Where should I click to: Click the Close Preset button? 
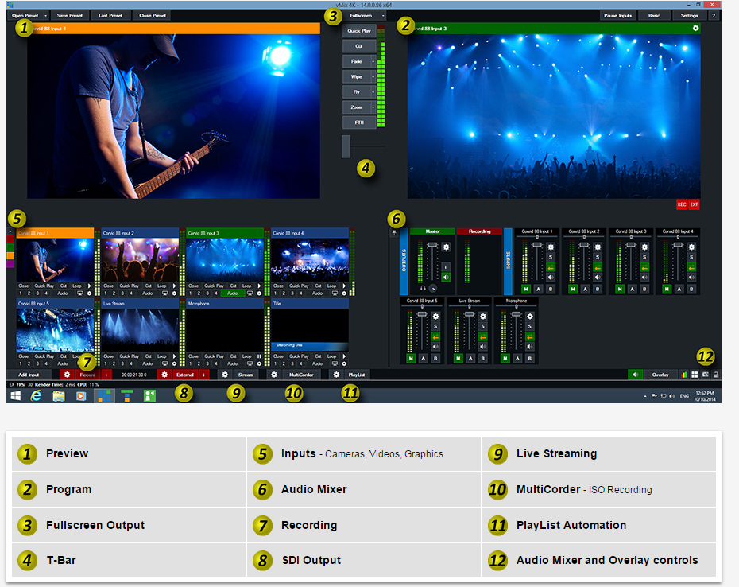tap(153, 16)
